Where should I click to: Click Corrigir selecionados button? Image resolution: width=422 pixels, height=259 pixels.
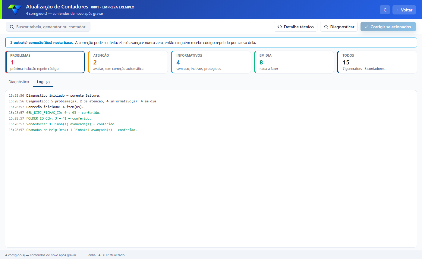pos(388,27)
